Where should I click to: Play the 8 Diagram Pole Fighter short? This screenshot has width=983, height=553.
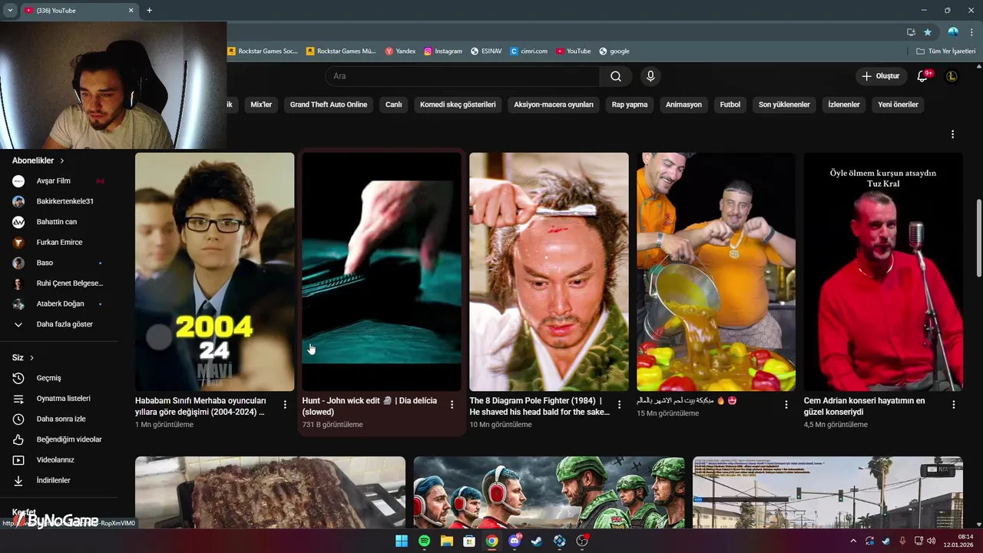[548, 272]
